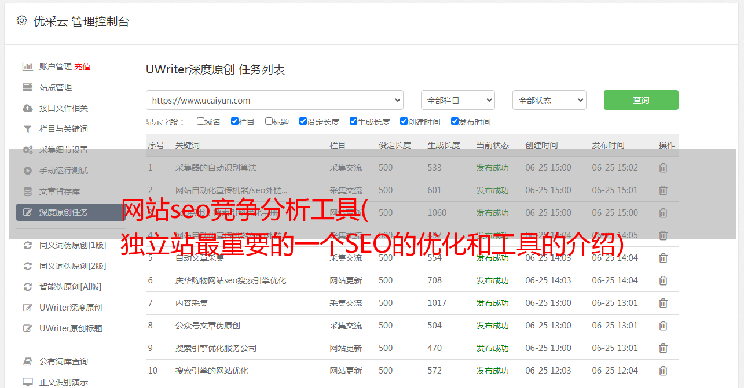744x388 pixels.
Task: Click 关键词 column header
Action: 188,145
